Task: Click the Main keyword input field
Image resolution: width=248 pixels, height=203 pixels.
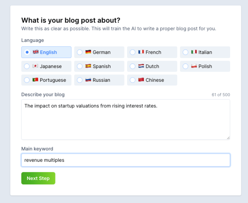Action: point(125,160)
